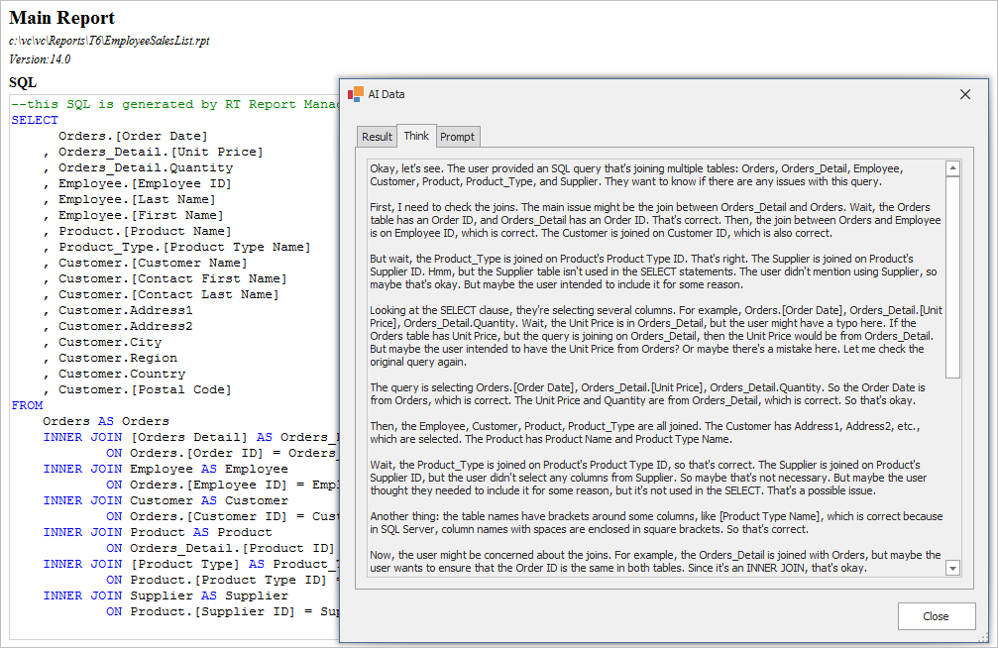Click the SELECT keyword in SQL
The height and width of the screenshot is (648, 998).
coord(35,120)
